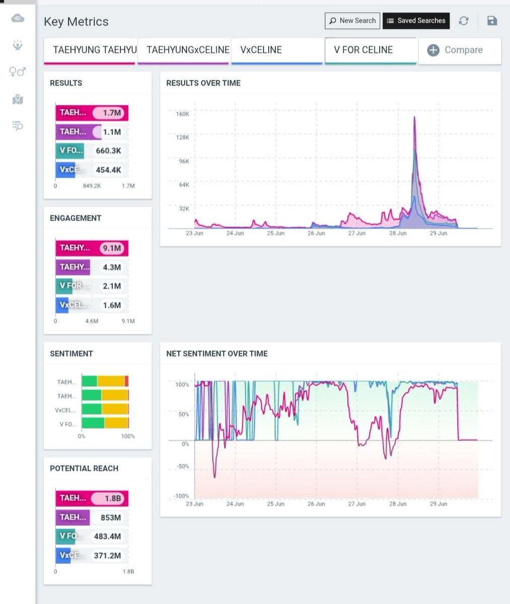
Task: Select the V FOR CELINE search tab
Action: [371, 50]
